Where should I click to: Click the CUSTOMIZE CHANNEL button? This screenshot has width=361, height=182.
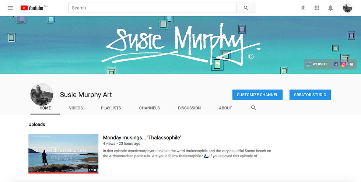tap(257, 95)
